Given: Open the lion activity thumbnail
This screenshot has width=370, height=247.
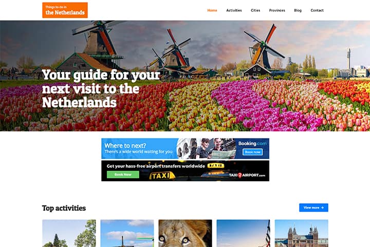Looking at the screenshot, I should click(x=185, y=233).
